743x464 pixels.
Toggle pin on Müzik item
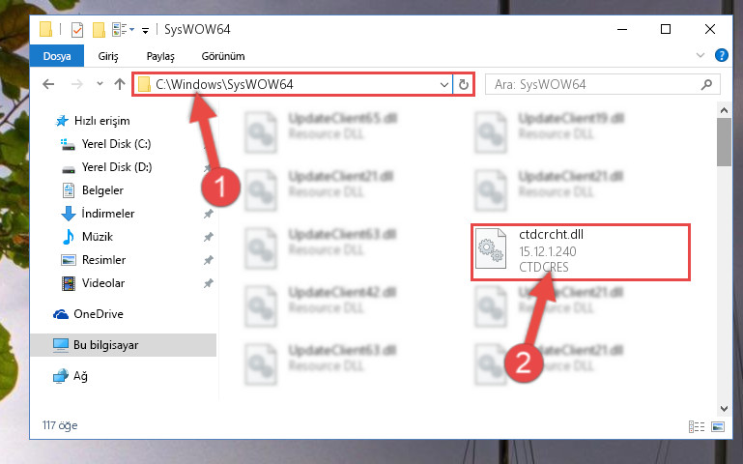(208, 237)
